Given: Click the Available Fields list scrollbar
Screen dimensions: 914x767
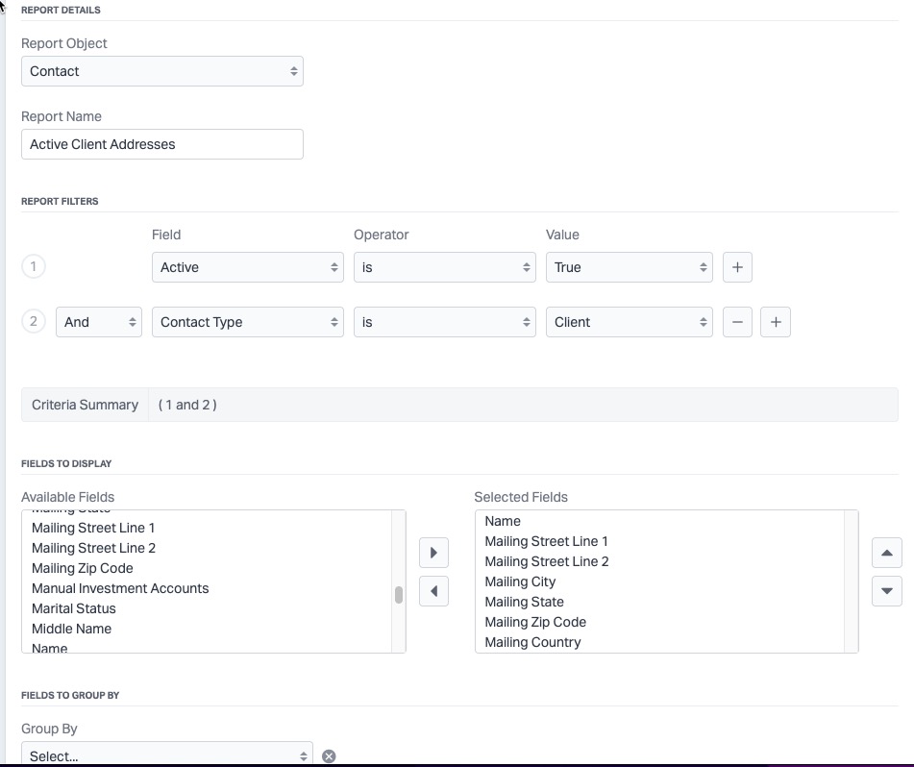Looking at the screenshot, I should [x=398, y=594].
